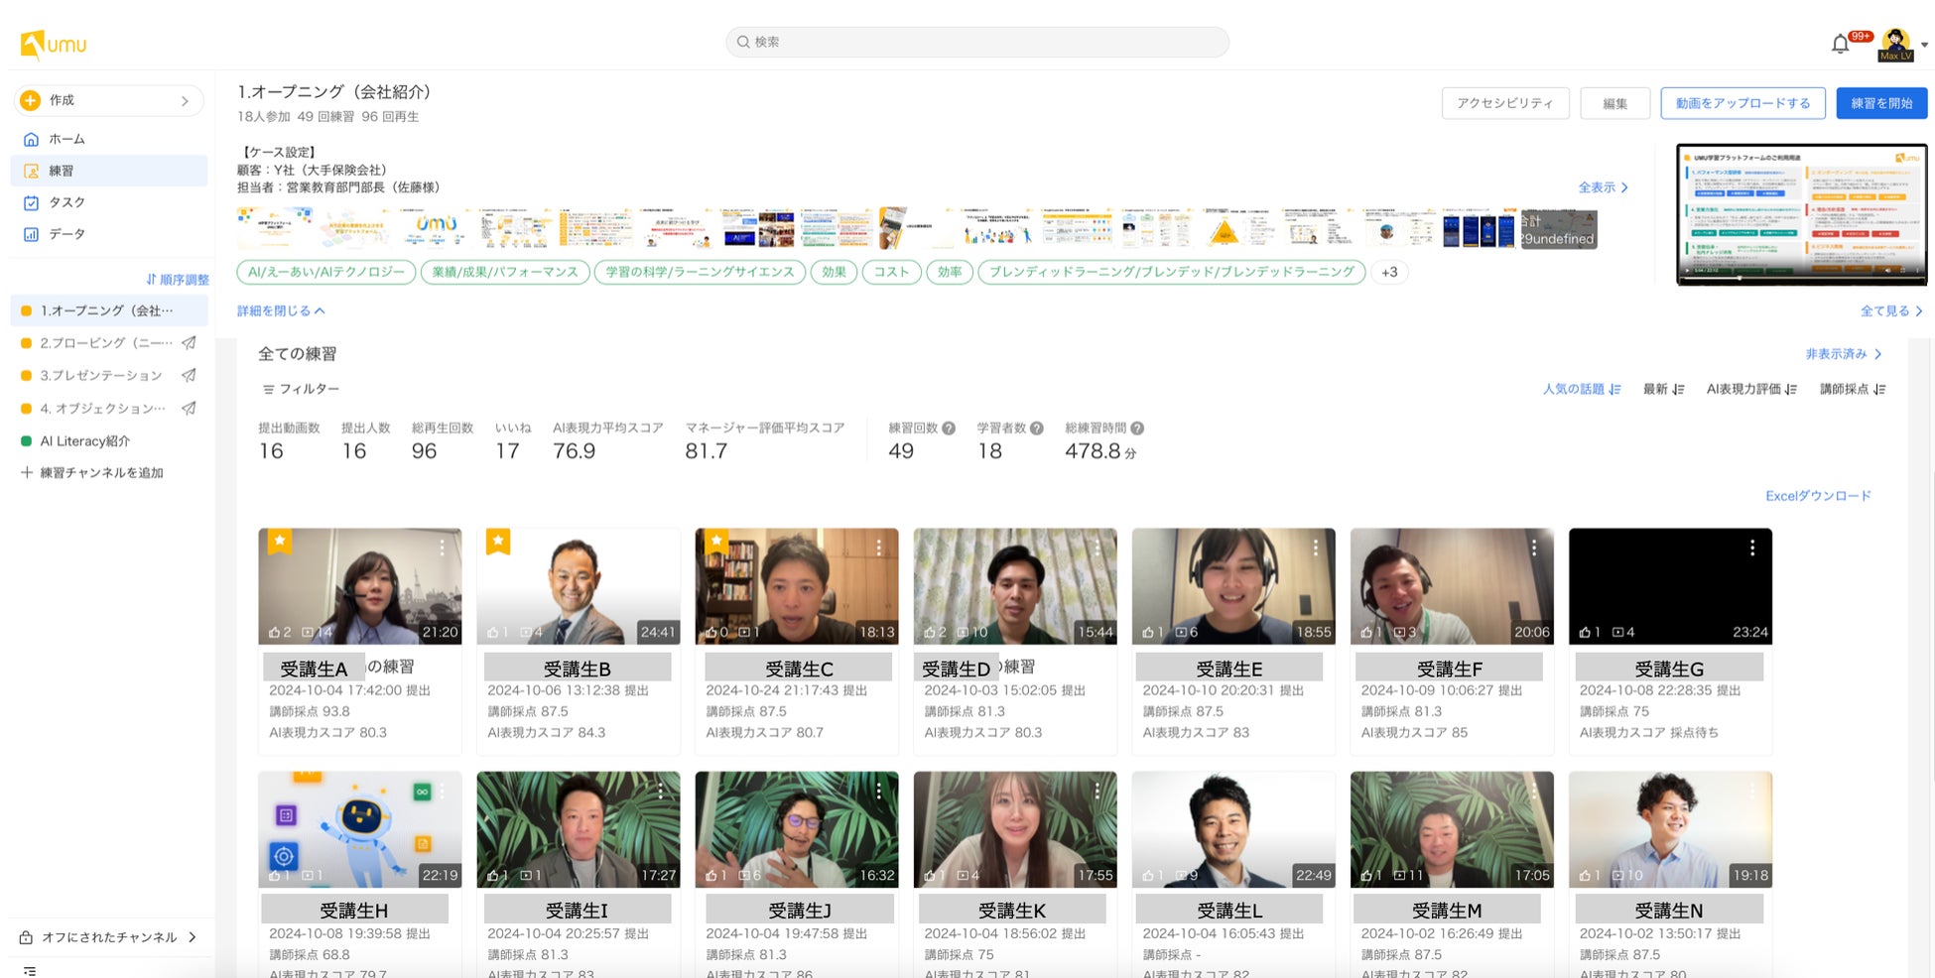Expand オフにされたチャンネル section

click(x=108, y=937)
